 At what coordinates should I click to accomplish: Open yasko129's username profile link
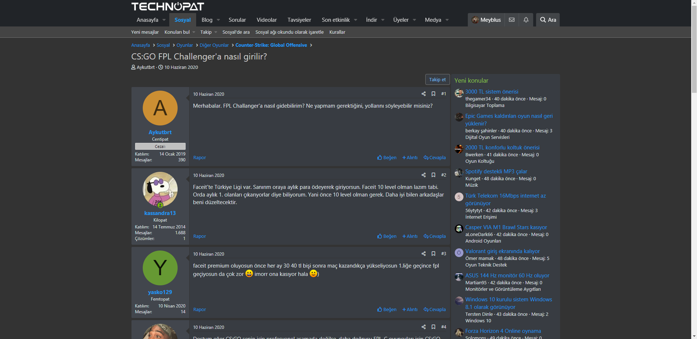(160, 292)
